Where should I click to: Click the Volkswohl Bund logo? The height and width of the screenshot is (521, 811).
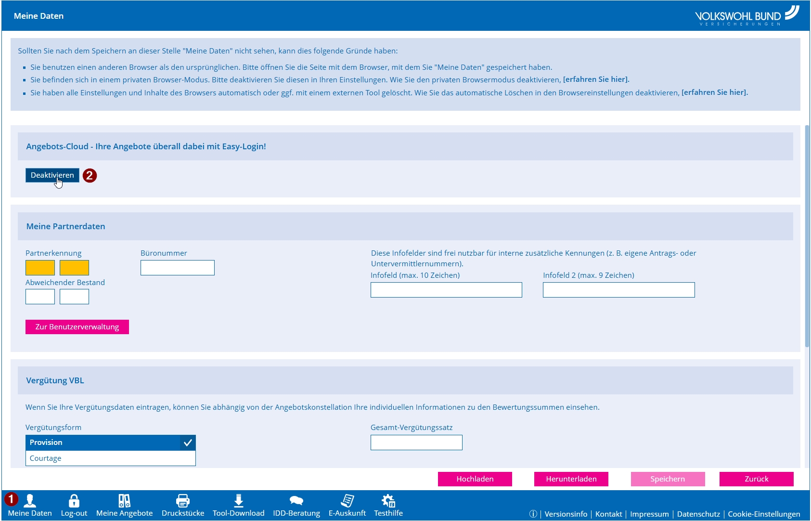pyautogui.click(x=747, y=16)
